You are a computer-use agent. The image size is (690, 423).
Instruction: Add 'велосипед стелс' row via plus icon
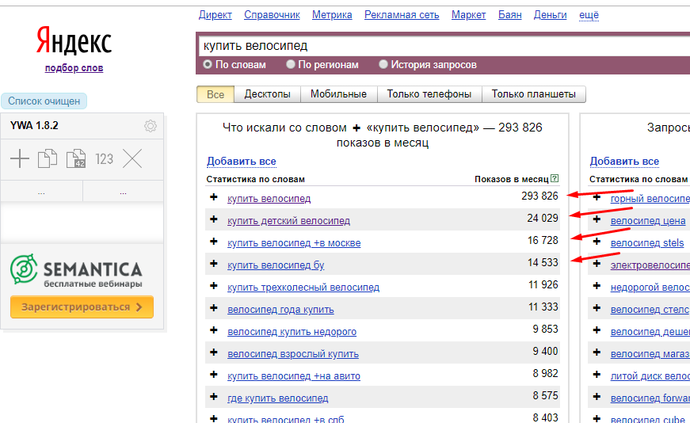pyautogui.click(x=597, y=307)
